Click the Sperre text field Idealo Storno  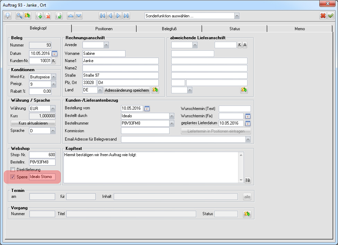point(42,177)
